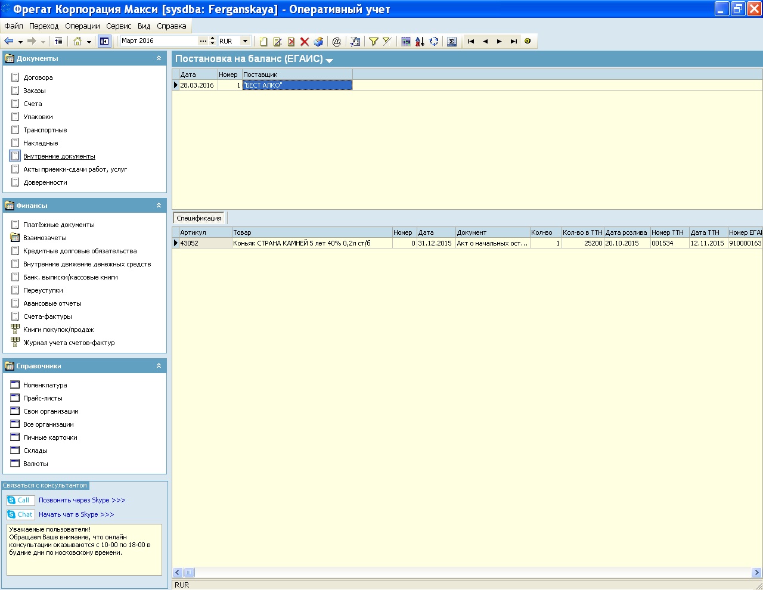Open the Сервис menu
Viewport: 763px width, 590px height.
119,26
